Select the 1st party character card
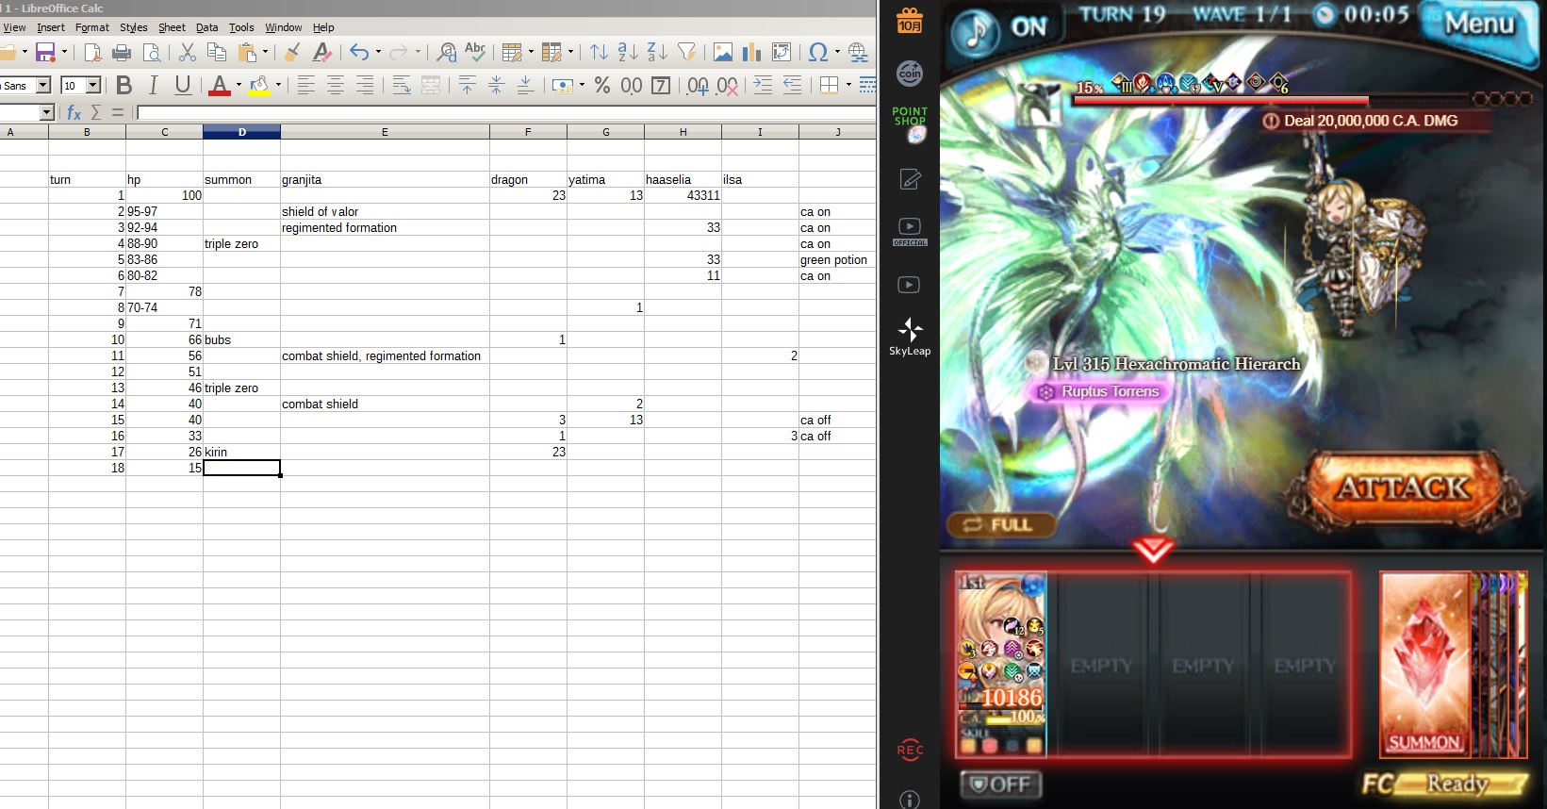 (1001, 665)
